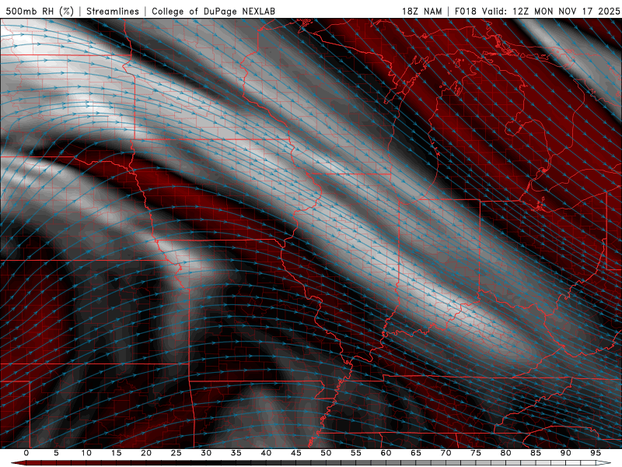Click the color bar label '60'
This screenshot has height=467, width=622.
[386, 453]
